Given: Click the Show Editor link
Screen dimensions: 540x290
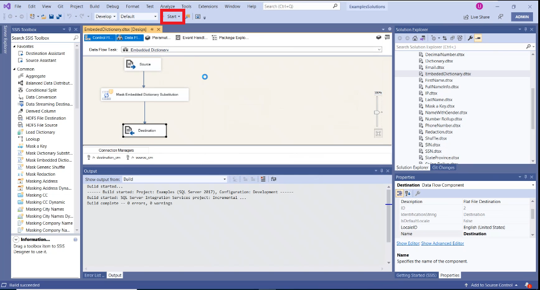Looking at the screenshot, I should [408, 243].
